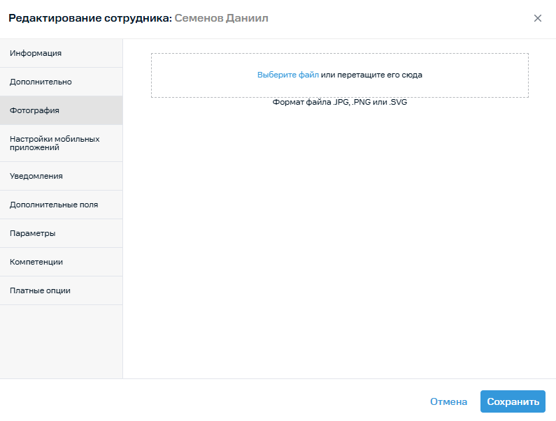Image resolution: width=556 pixels, height=421 pixels.
Task: Click the Выберите файл link
Action: click(287, 75)
